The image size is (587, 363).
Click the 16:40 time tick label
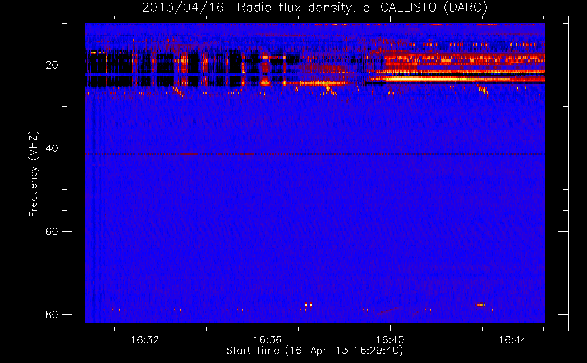[390, 340]
